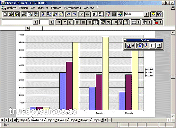Expand the zoom 56% dropdown

coord(146,14)
